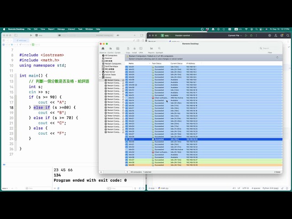
Task: Click UTF-8 encoding in PyCharm status bar
Action: [245, 188]
